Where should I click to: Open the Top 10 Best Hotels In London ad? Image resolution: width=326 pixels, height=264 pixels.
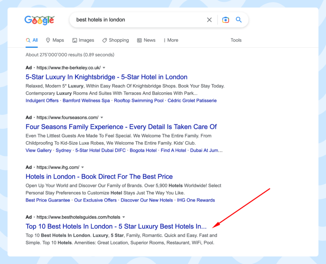116,226
